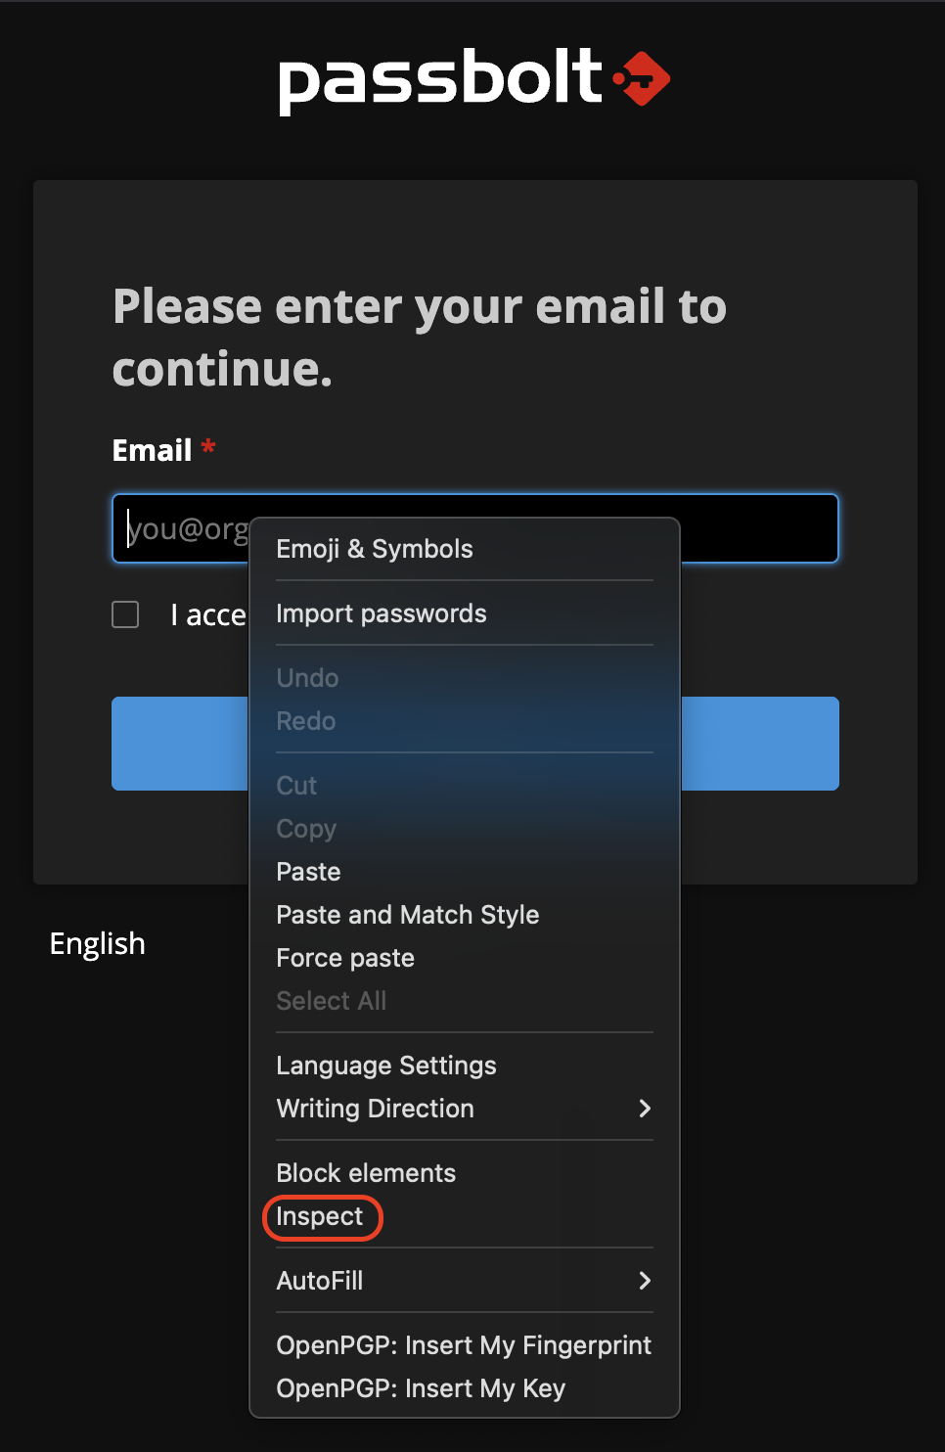The width and height of the screenshot is (945, 1452).
Task: Click the Passbolt wordmark at the top
Action: click(x=438, y=78)
